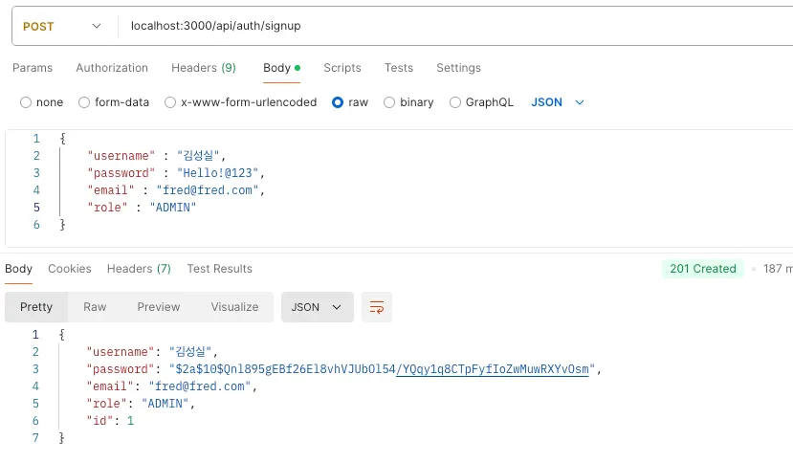This screenshot has height=463, width=793.
Task: Select the GraphQL body option
Action: [455, 102]
